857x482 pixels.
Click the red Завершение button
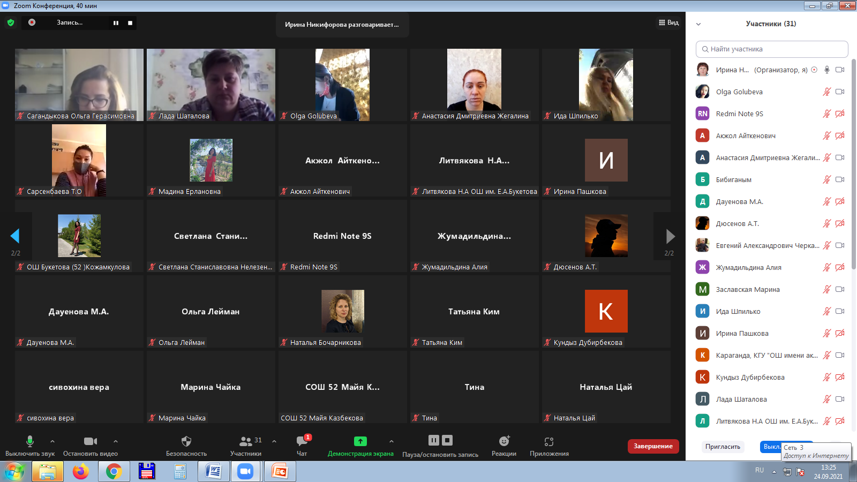(653, 446)
